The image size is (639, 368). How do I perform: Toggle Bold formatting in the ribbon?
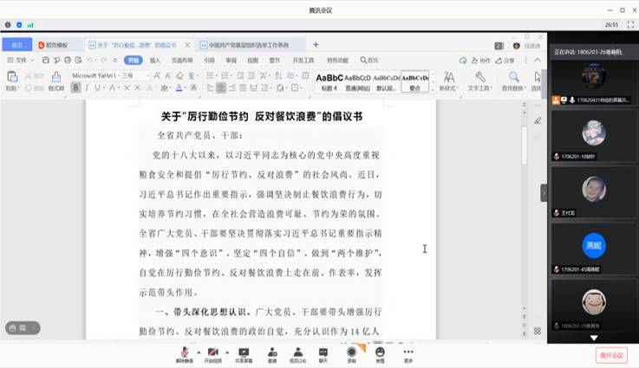[76, 87]
